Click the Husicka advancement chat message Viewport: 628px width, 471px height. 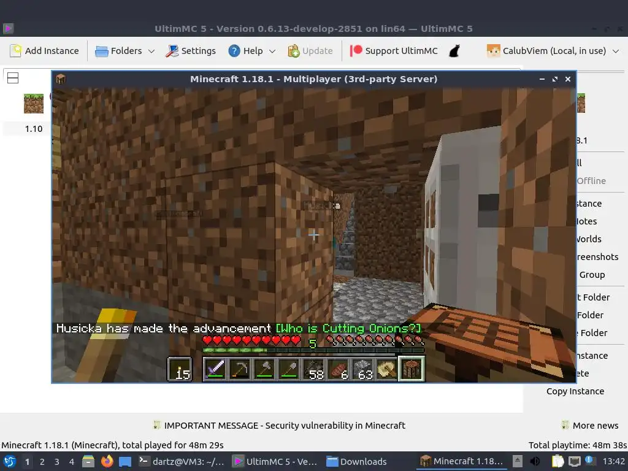[239, 329]
